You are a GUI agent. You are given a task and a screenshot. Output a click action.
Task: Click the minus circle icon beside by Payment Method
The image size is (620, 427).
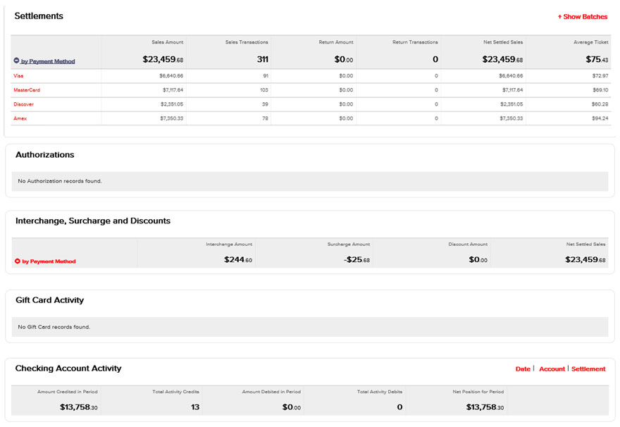(15, 59)
